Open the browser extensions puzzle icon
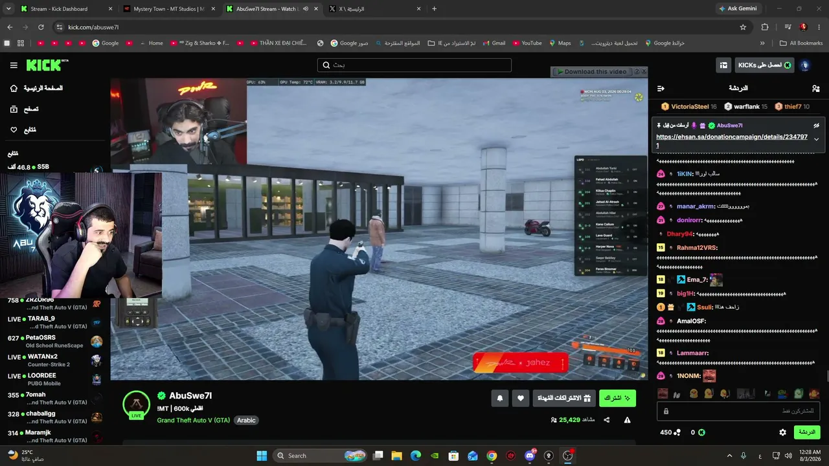The width and height of the screenshot is (829, 466). coord(765,27)
